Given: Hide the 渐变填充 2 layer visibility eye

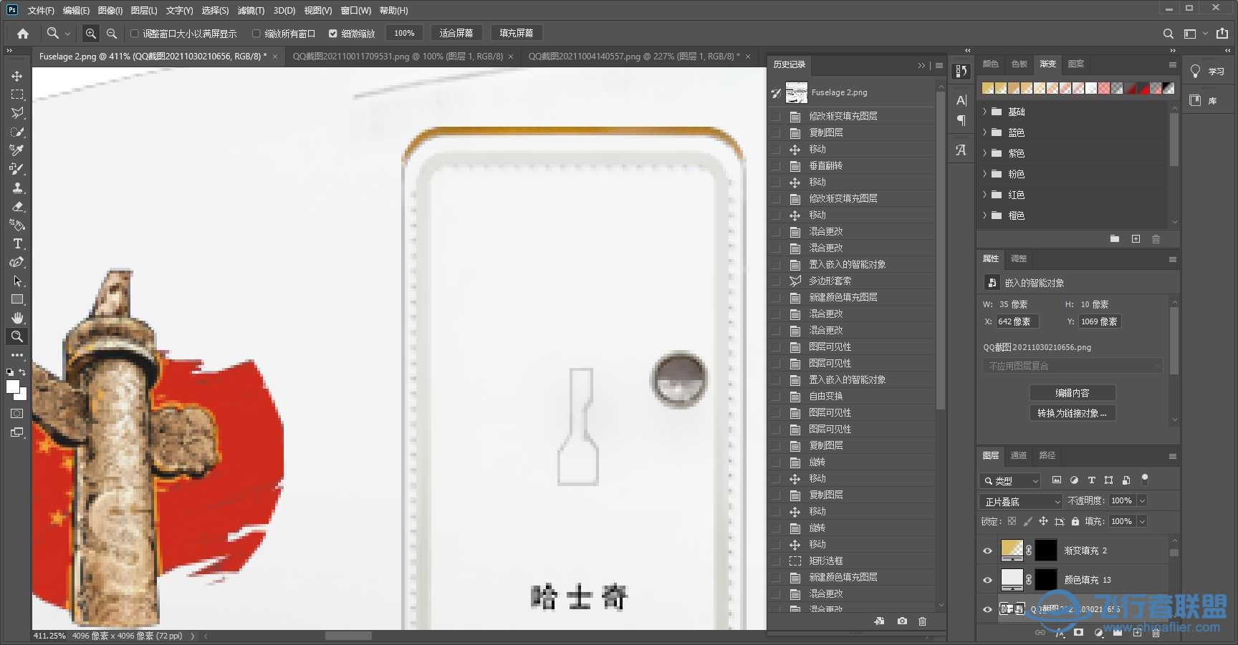Looking at the screenshot, I should [988, 551].
